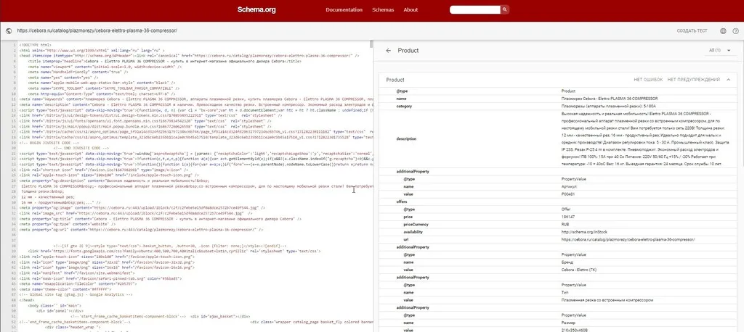Click the Плазморез Cebora name value
Screen dimensions: 744x332
(x=610, y=99)
